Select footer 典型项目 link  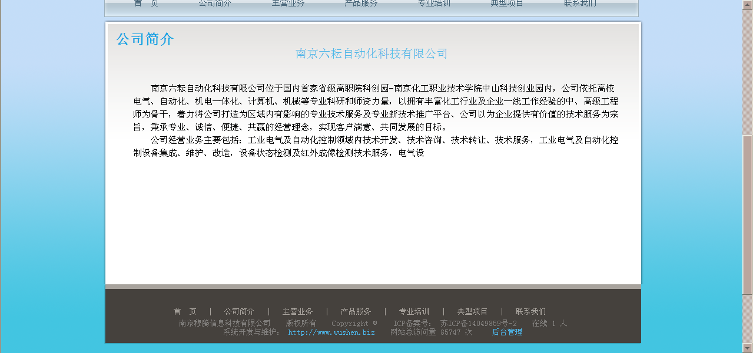pyautogui.click(x=472, y=311)
